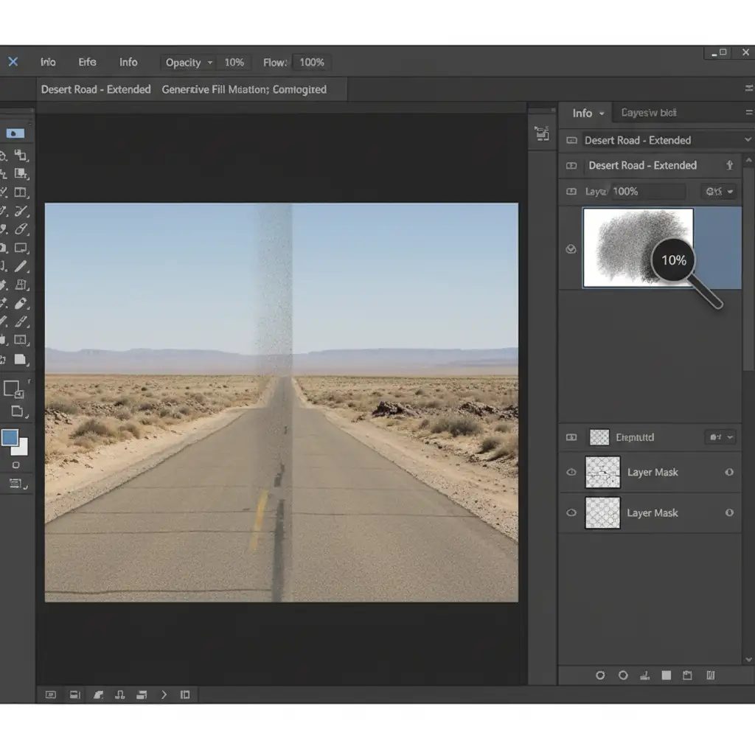Toggle visibility of the second Layer Mask

(x=571, y=512)
